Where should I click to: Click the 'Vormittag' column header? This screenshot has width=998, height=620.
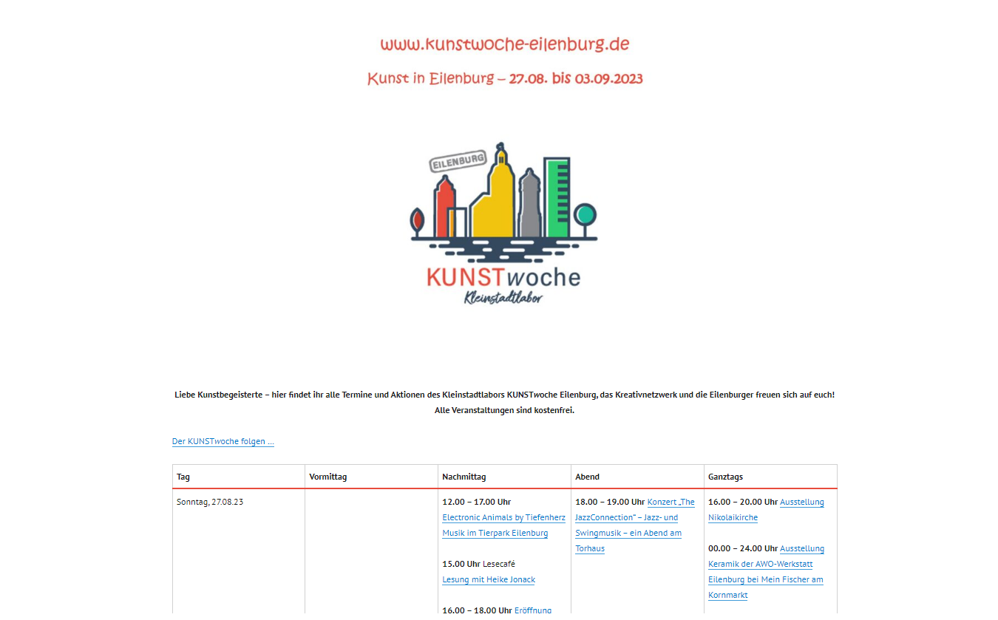tap(372, 477)
